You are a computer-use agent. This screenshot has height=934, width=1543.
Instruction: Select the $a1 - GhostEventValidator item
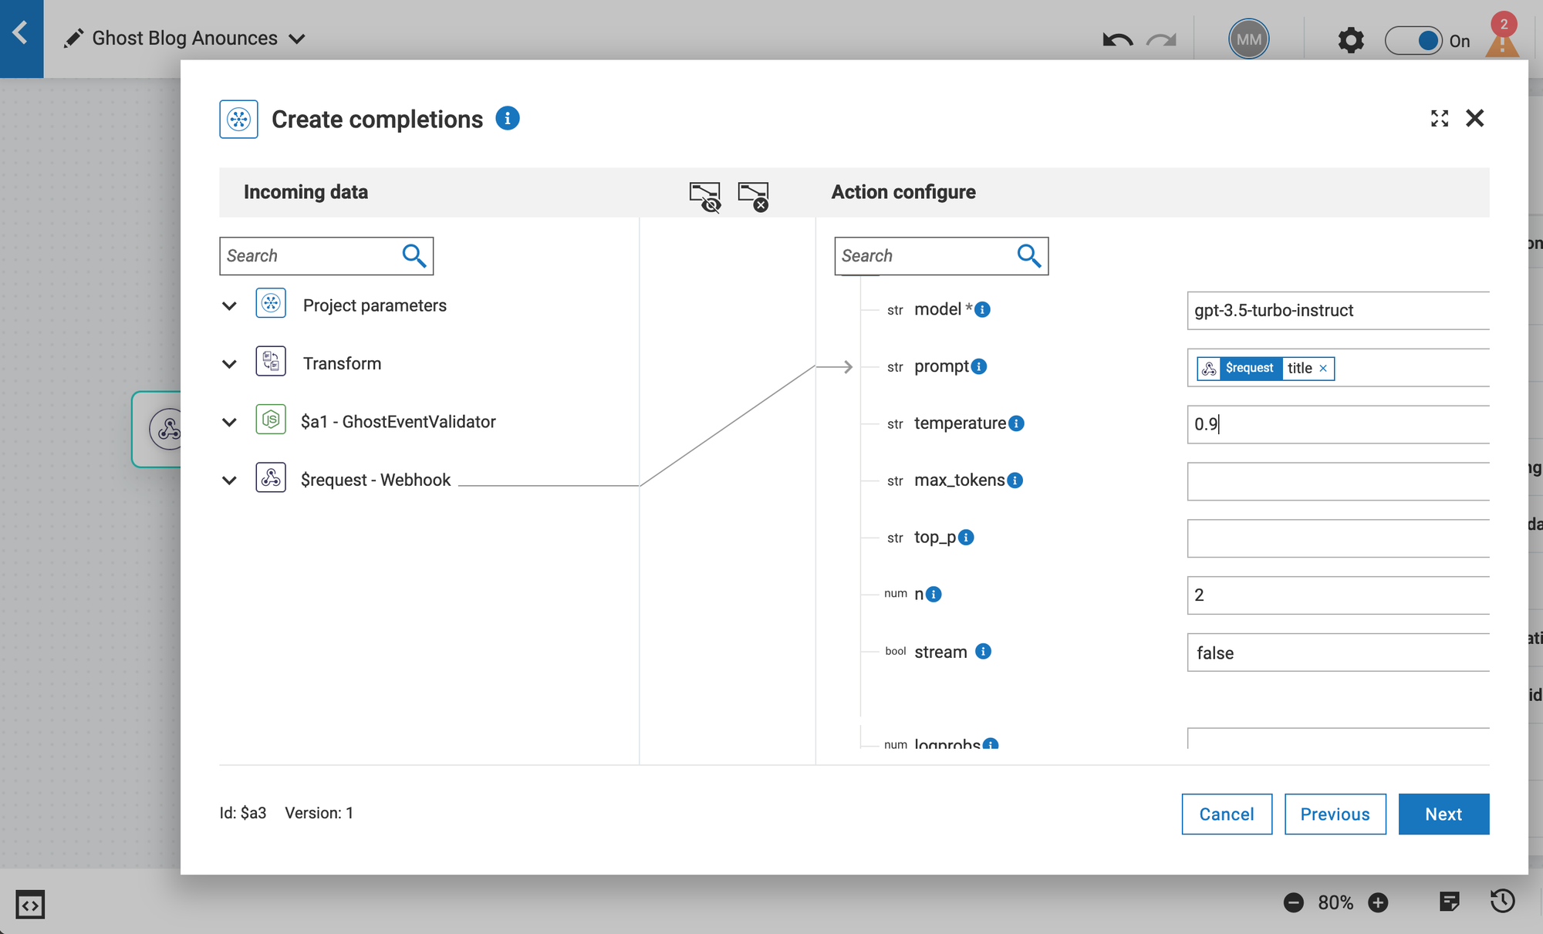coord(397,422)
